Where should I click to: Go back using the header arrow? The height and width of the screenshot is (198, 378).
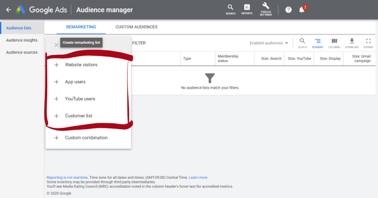coord(9,10)
